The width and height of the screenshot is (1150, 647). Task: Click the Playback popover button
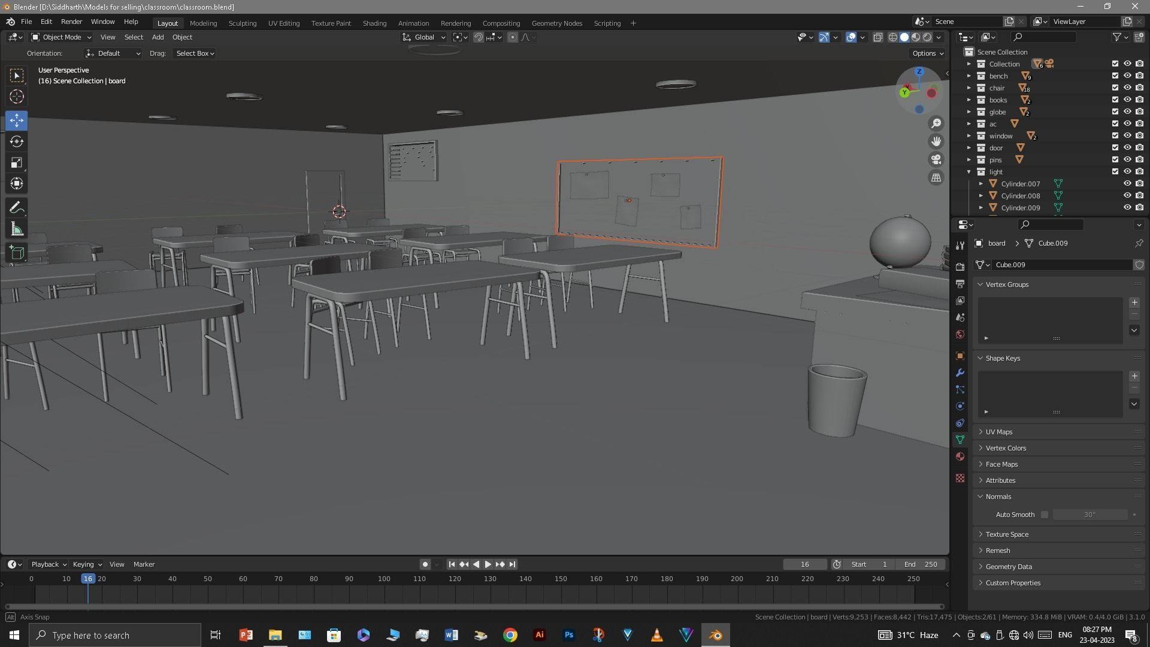click(x=49, y=564)
